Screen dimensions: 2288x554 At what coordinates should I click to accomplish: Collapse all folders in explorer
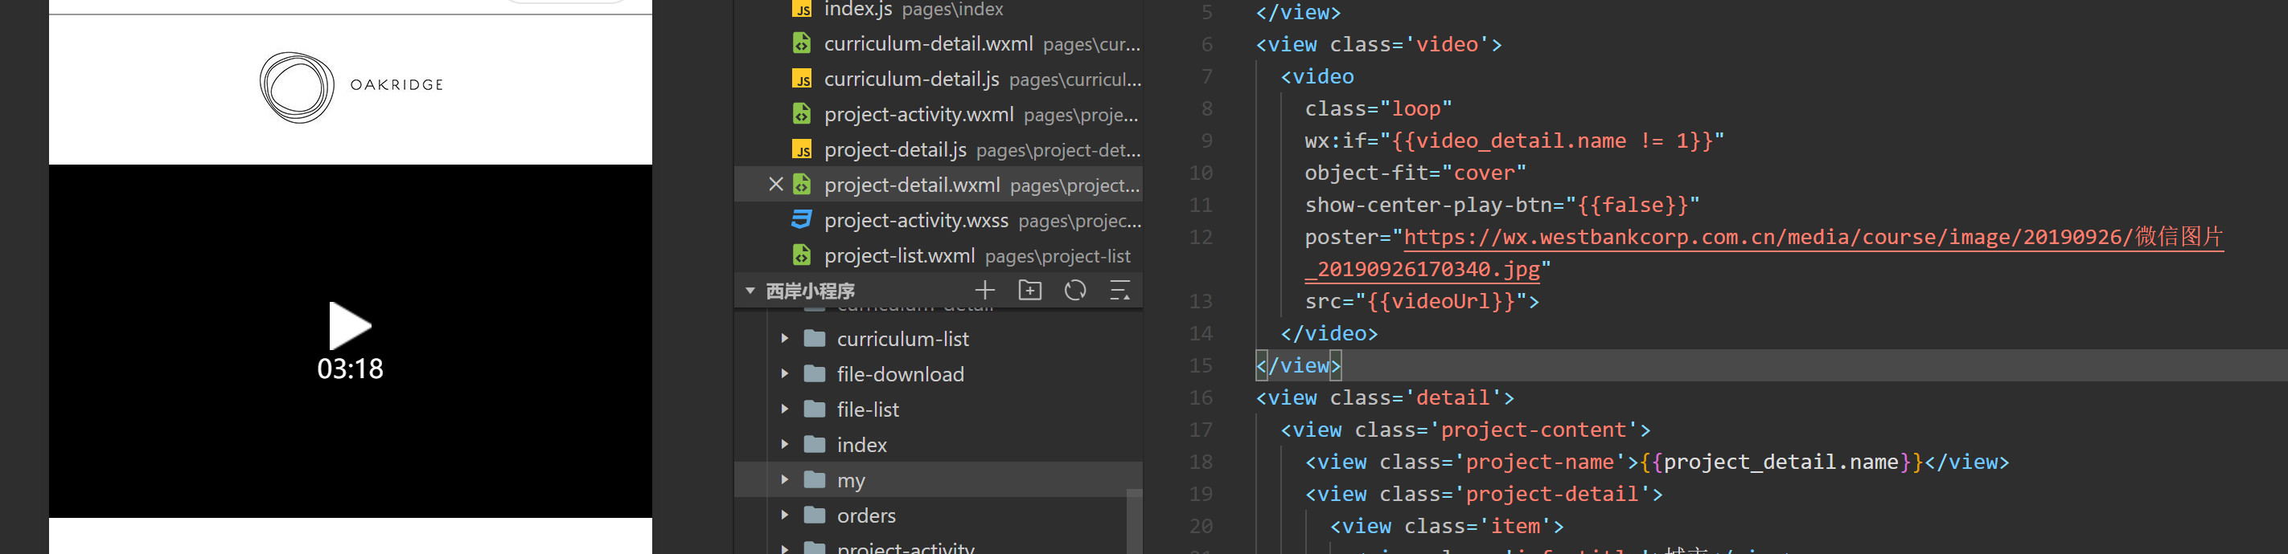tap(1120, 290)
